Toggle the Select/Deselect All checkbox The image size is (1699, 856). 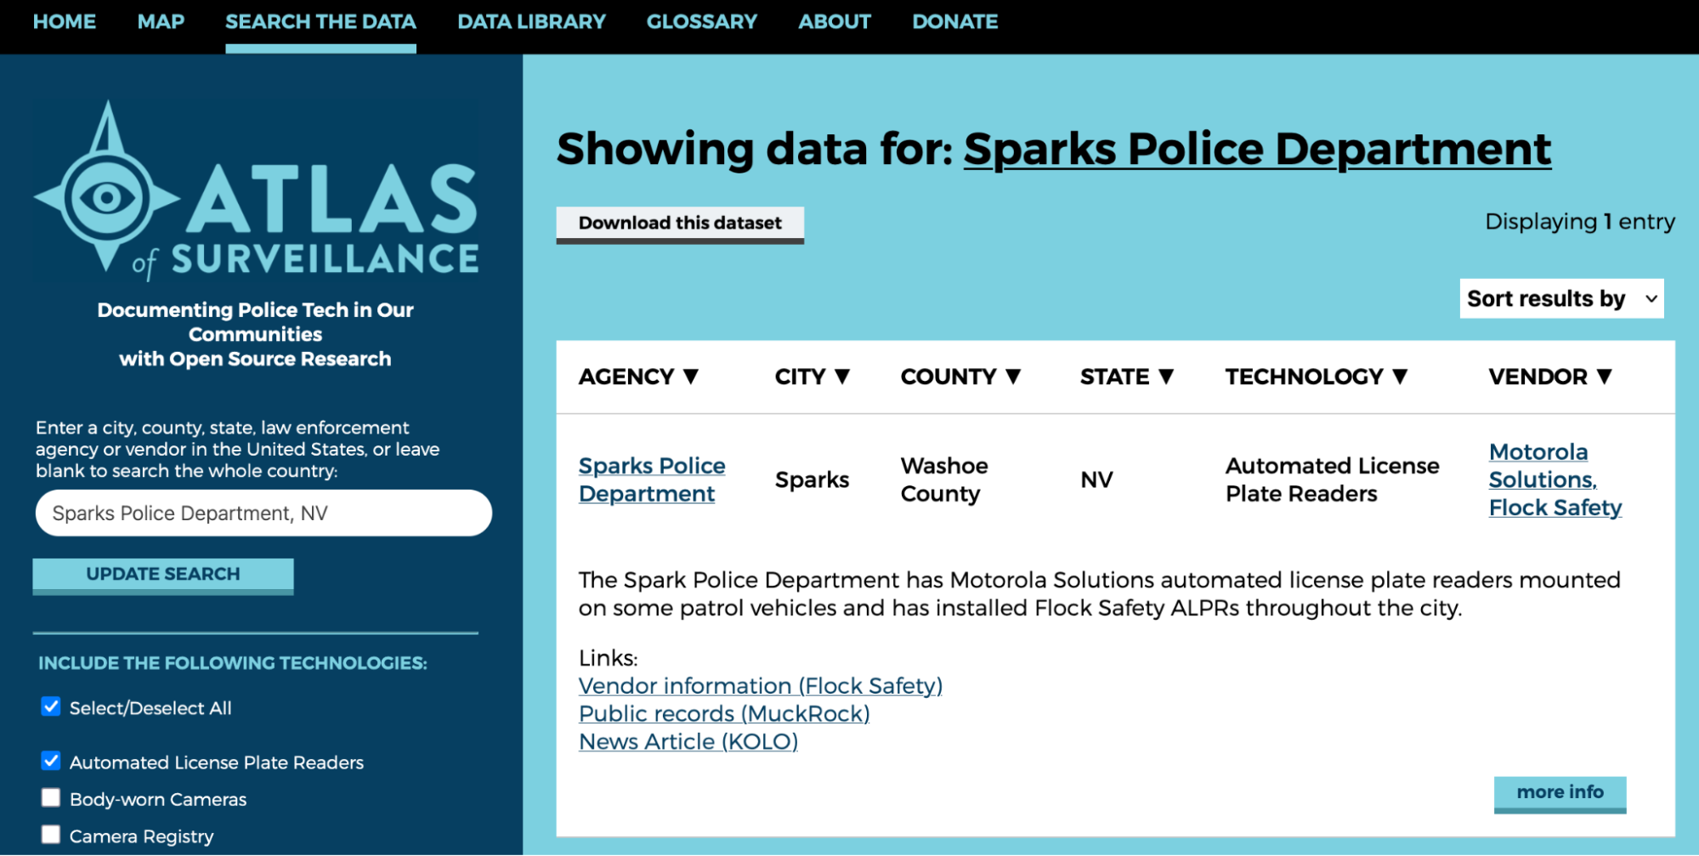click(x=51, y=706)
